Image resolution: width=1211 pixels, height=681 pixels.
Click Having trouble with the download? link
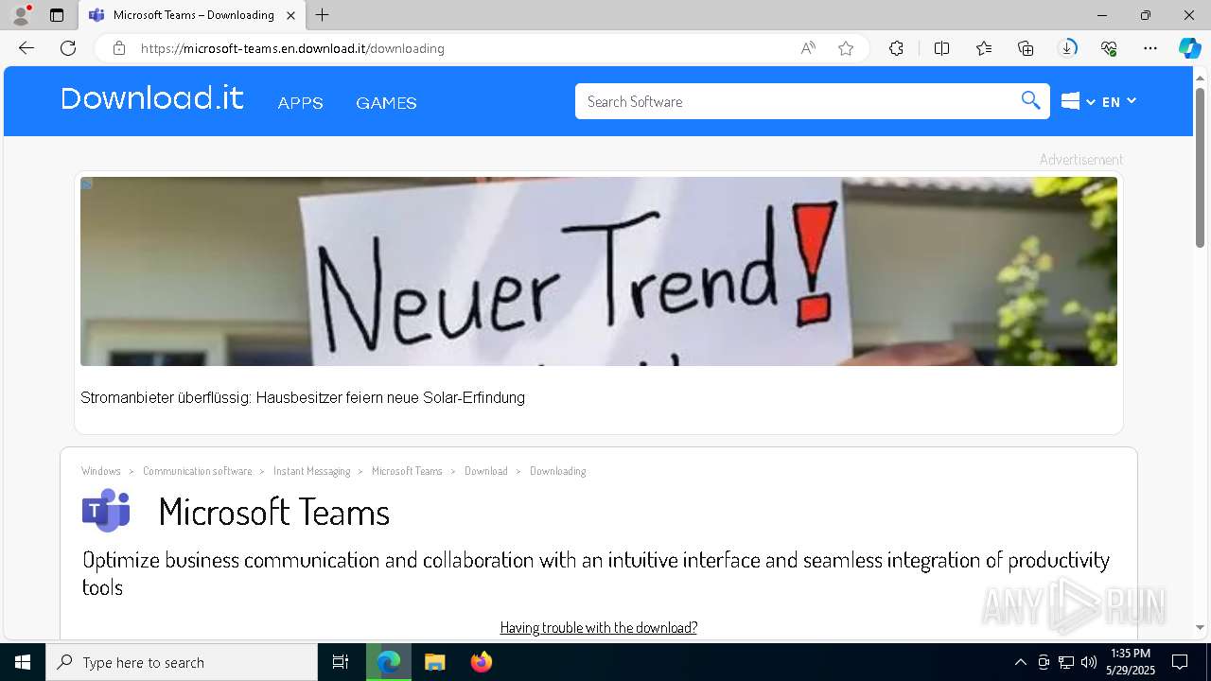[599, 627]
